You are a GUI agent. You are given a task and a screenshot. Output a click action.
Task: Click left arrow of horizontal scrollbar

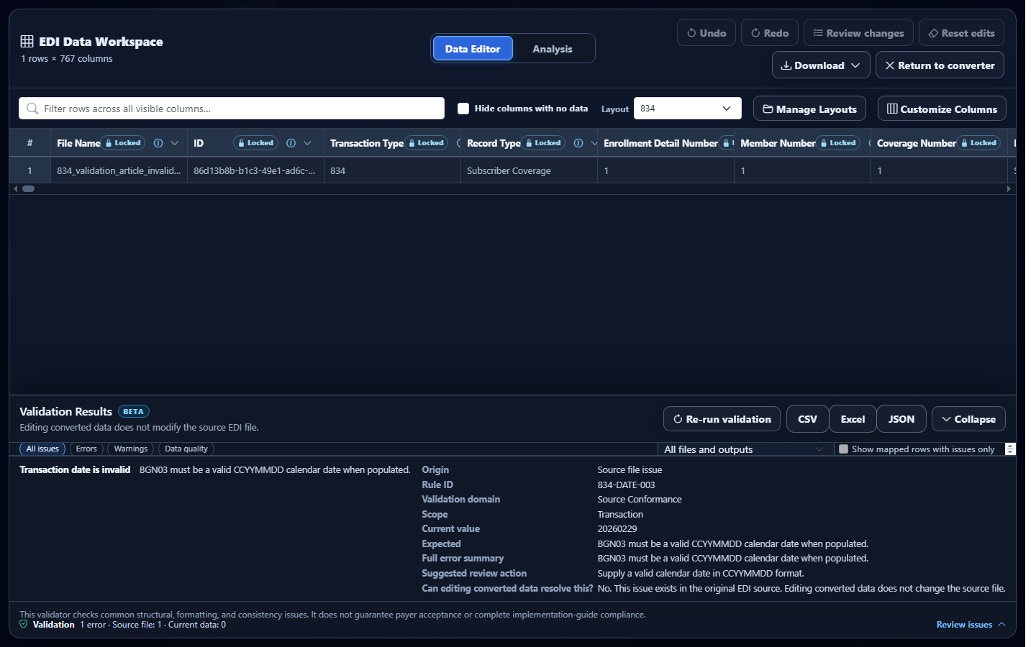click(x=16, y=189)
